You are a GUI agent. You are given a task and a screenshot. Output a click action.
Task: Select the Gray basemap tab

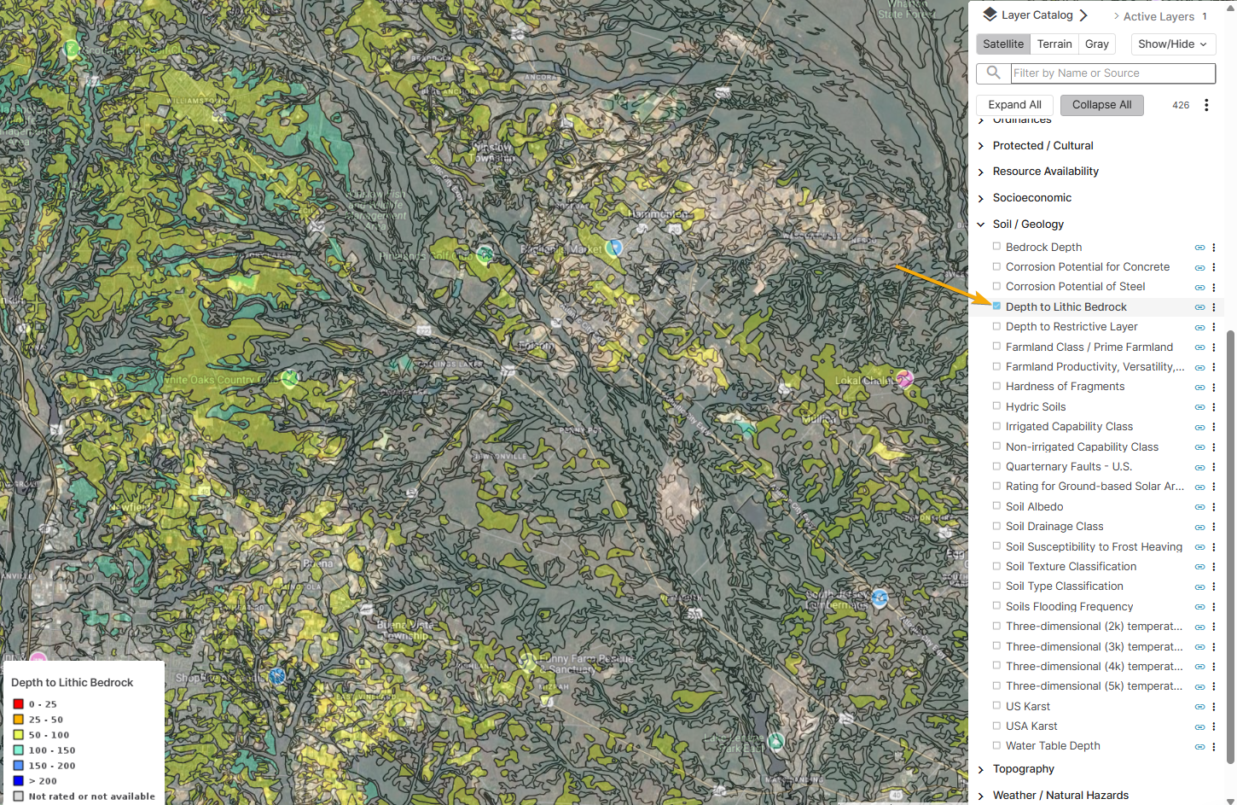(1096, 44)
